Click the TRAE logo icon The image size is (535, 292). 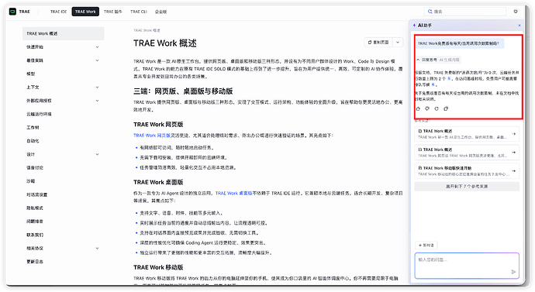[x=12, y=12]
